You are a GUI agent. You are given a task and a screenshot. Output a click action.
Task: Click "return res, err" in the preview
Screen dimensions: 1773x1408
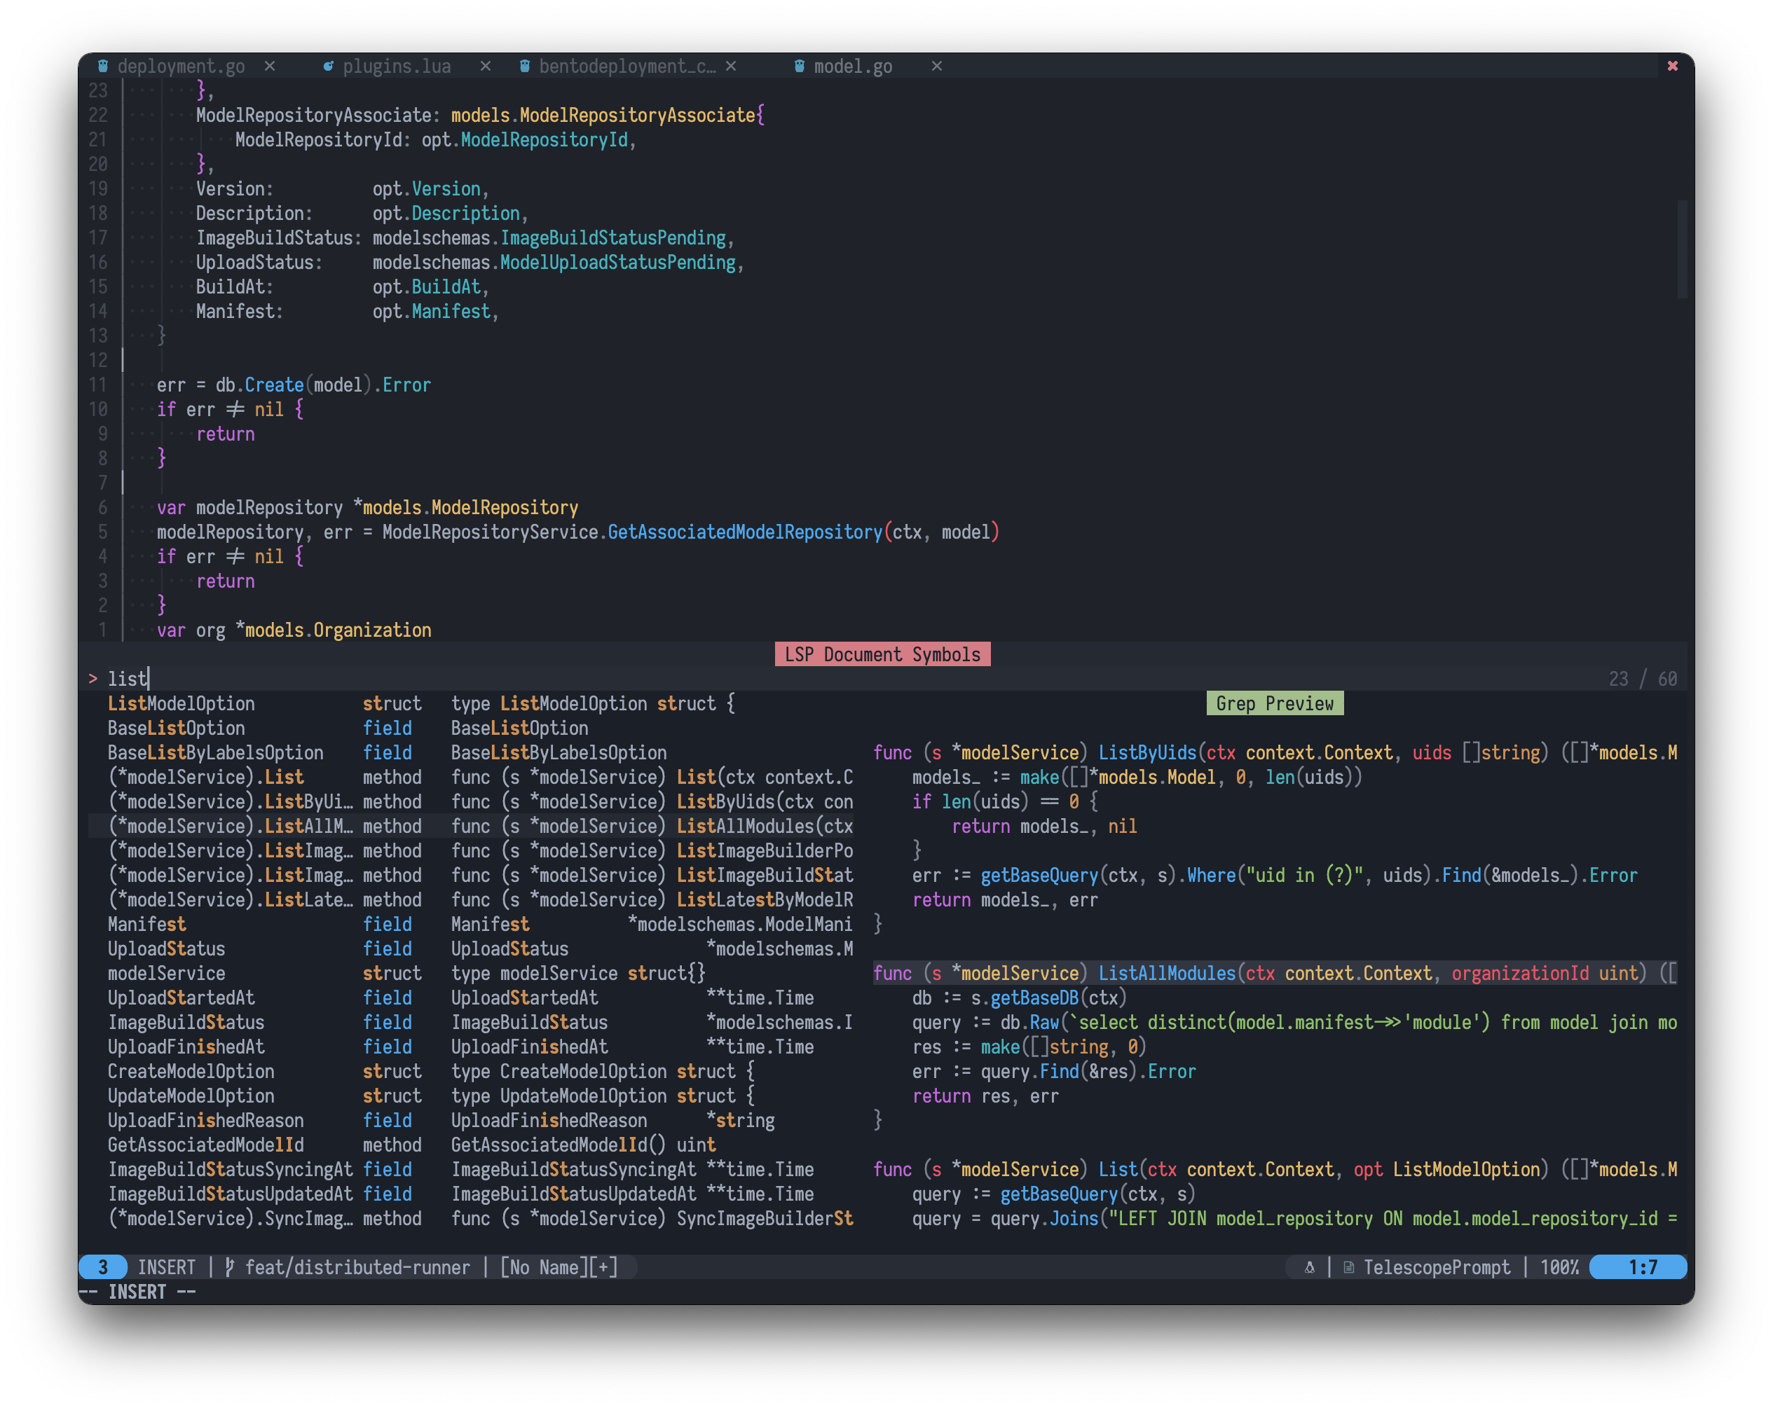pyautogui.click(x=985, y=1096)
